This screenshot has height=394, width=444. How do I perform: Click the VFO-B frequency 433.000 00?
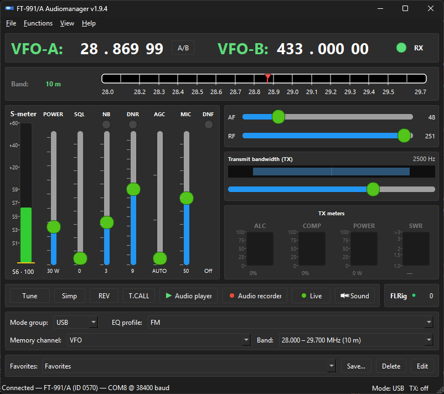click(x=323, y=49)
